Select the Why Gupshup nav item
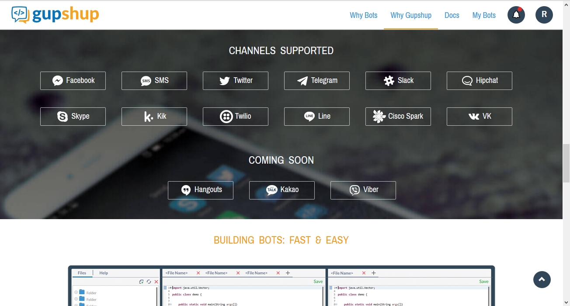 pos(411,15)
